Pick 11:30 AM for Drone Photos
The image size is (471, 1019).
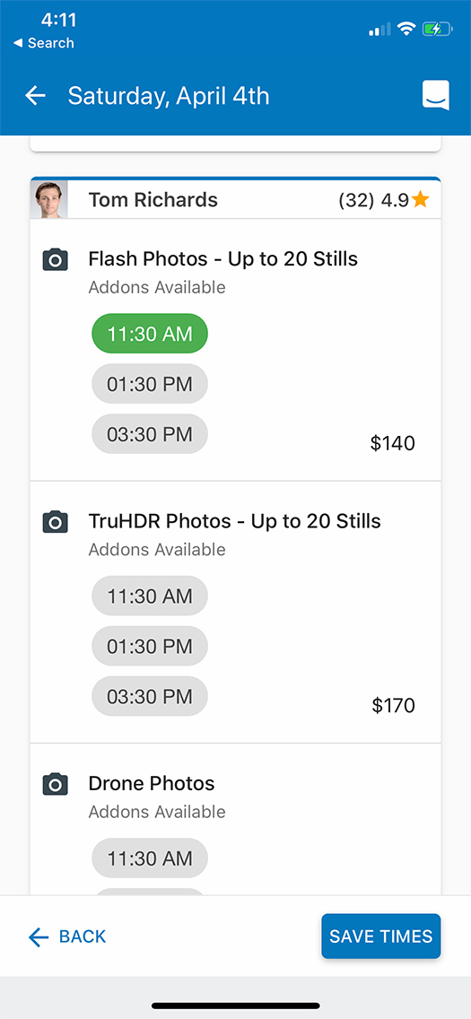pos(150,858)
